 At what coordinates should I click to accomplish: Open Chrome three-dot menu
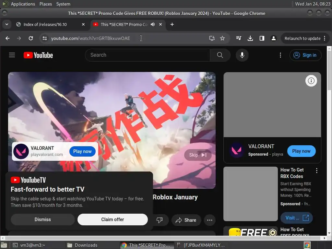(325, 38)
